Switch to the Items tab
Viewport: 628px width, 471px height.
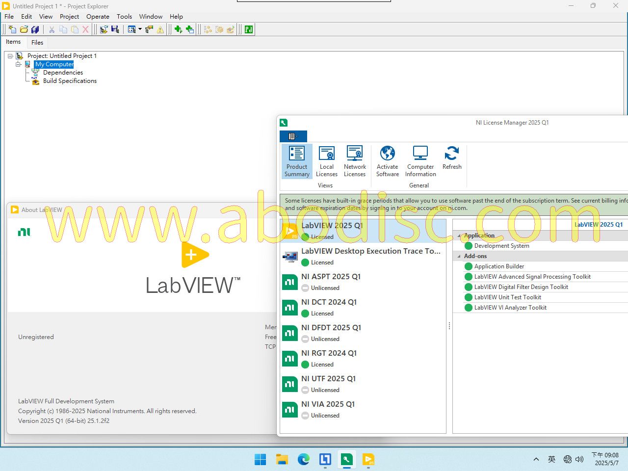pos(13,42)
